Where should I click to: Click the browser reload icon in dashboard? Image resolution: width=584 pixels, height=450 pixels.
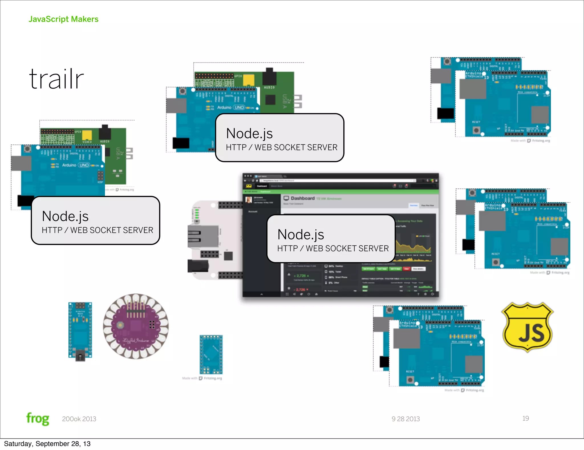point(253,181)
